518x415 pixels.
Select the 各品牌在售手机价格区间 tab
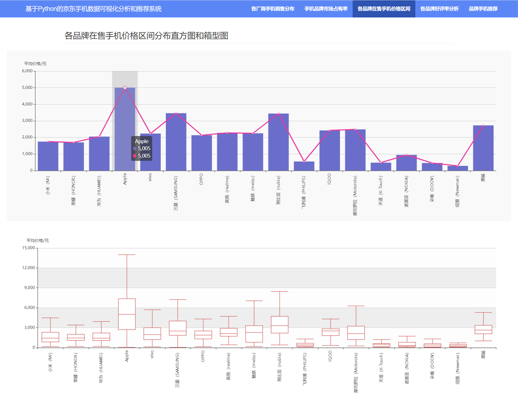tap(384, 9)
